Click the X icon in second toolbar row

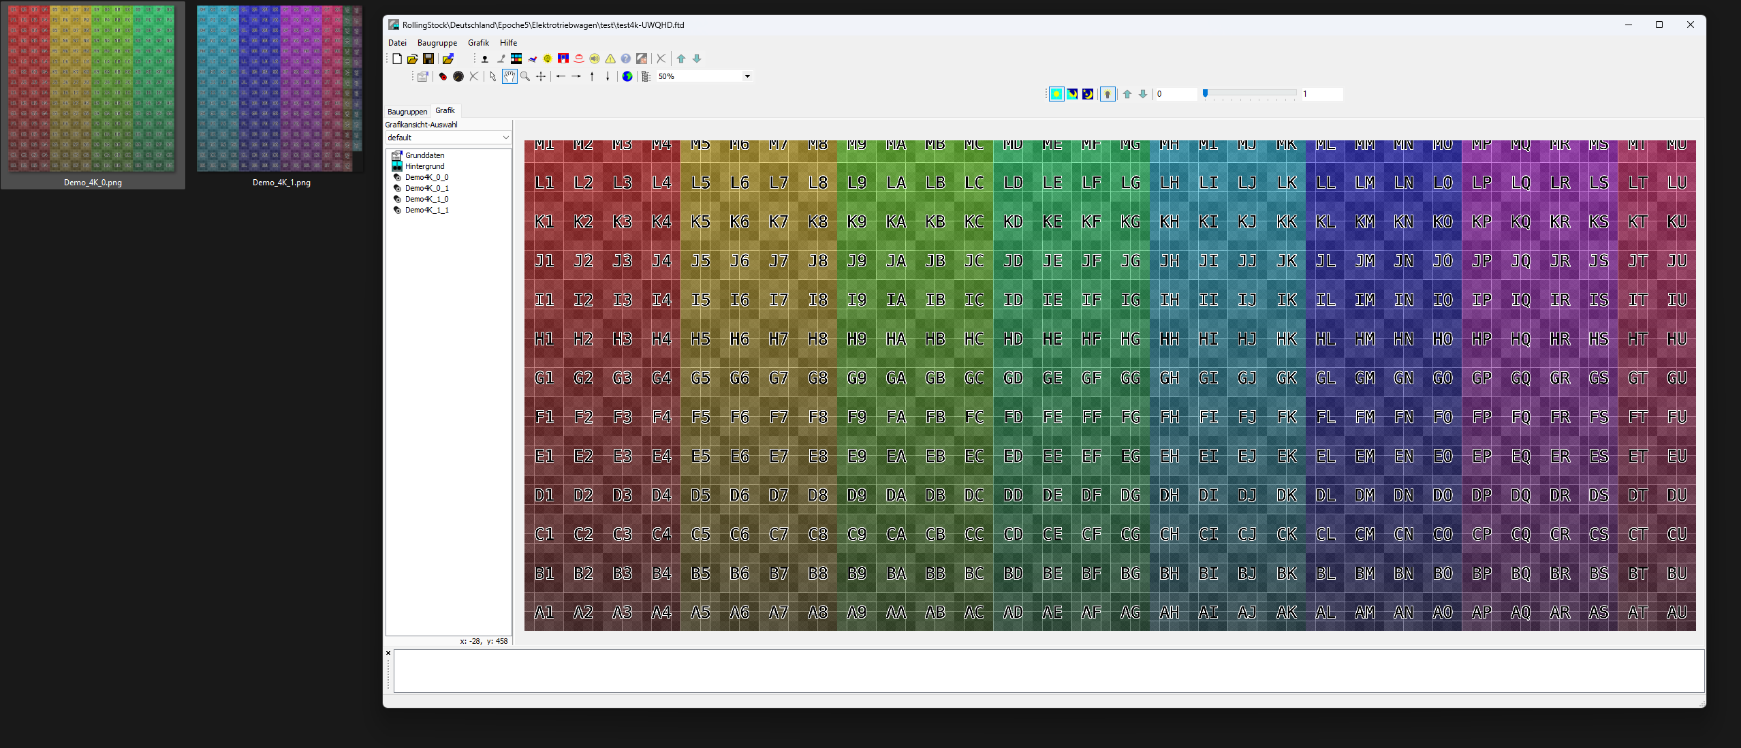point(474,76)
